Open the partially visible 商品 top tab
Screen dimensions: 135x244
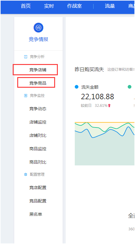click(x=131, y=6)
